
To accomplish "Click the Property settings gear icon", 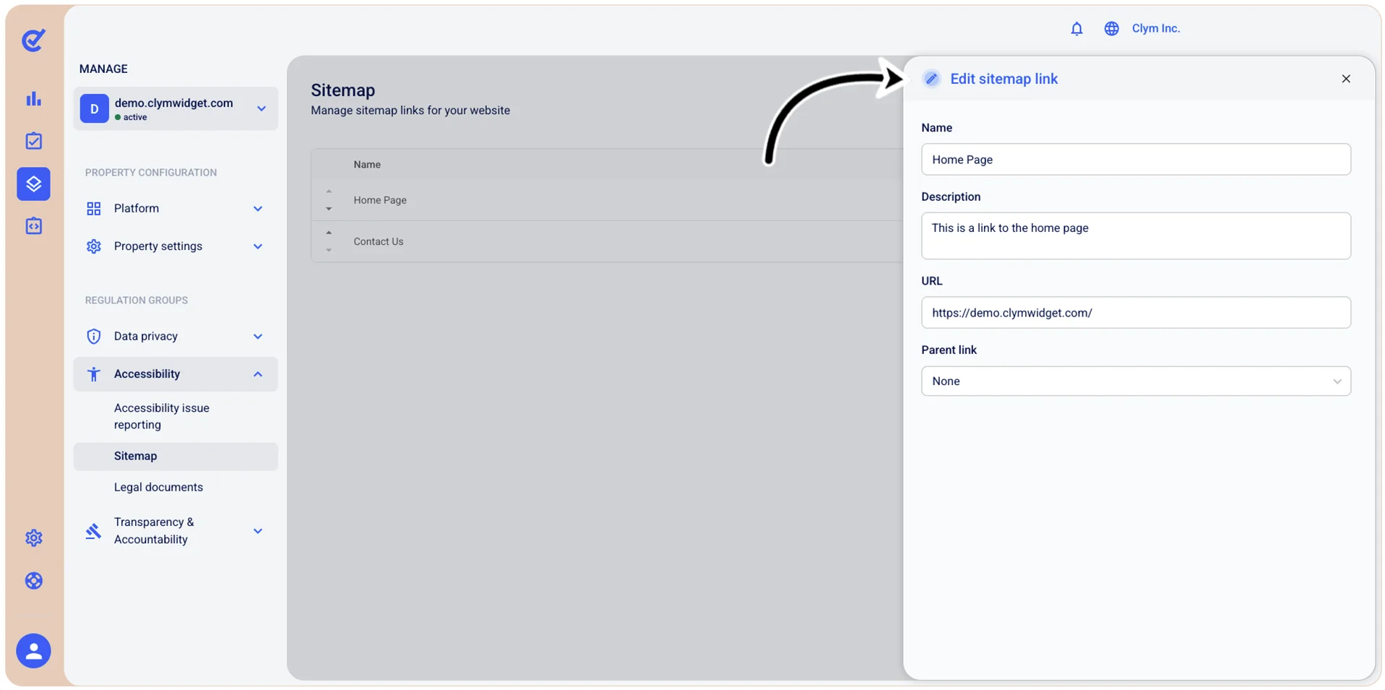I will coord(93,246).
